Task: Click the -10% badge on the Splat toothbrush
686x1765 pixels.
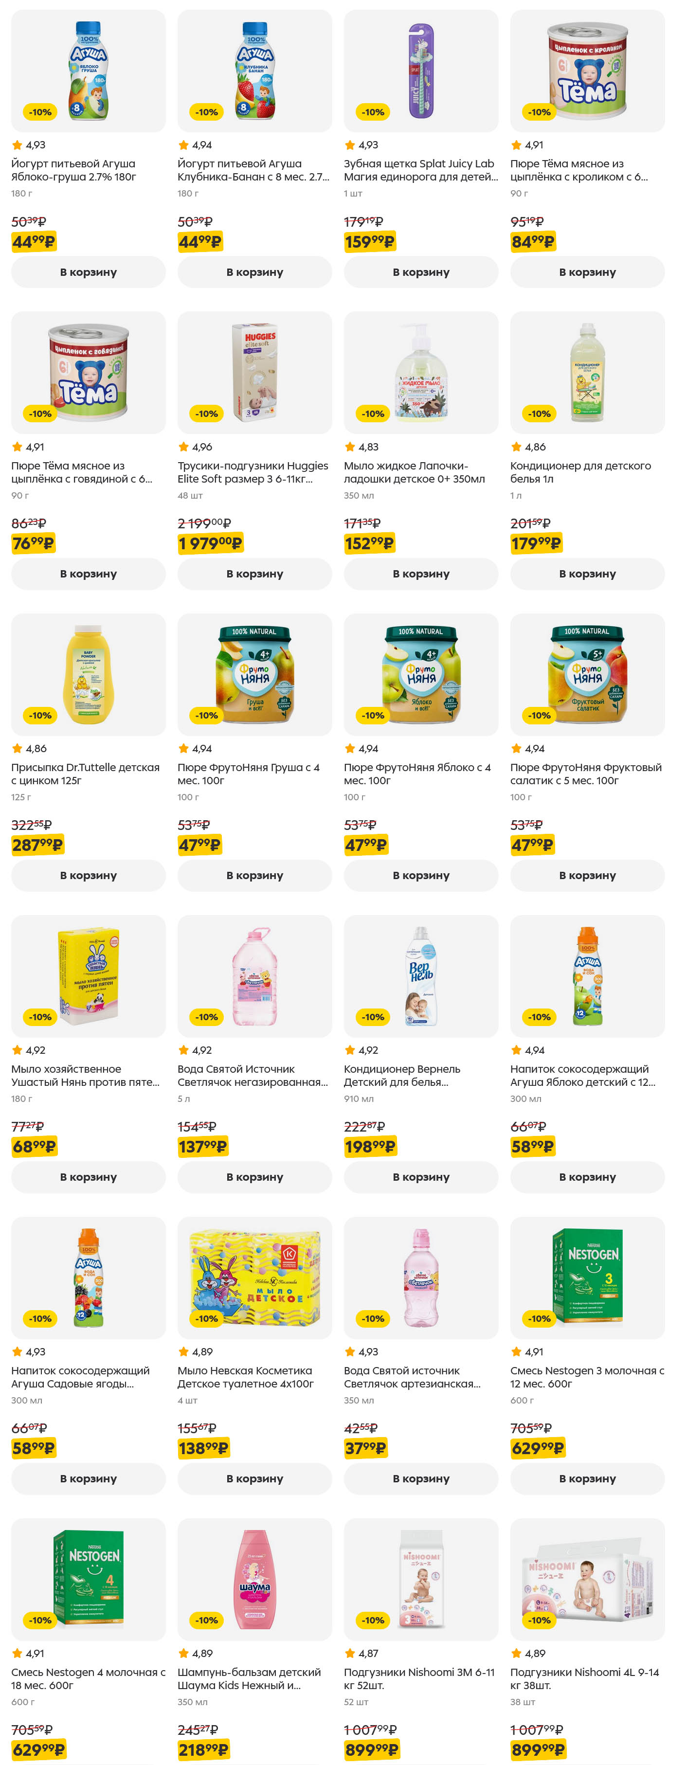Action: (373, 112)
